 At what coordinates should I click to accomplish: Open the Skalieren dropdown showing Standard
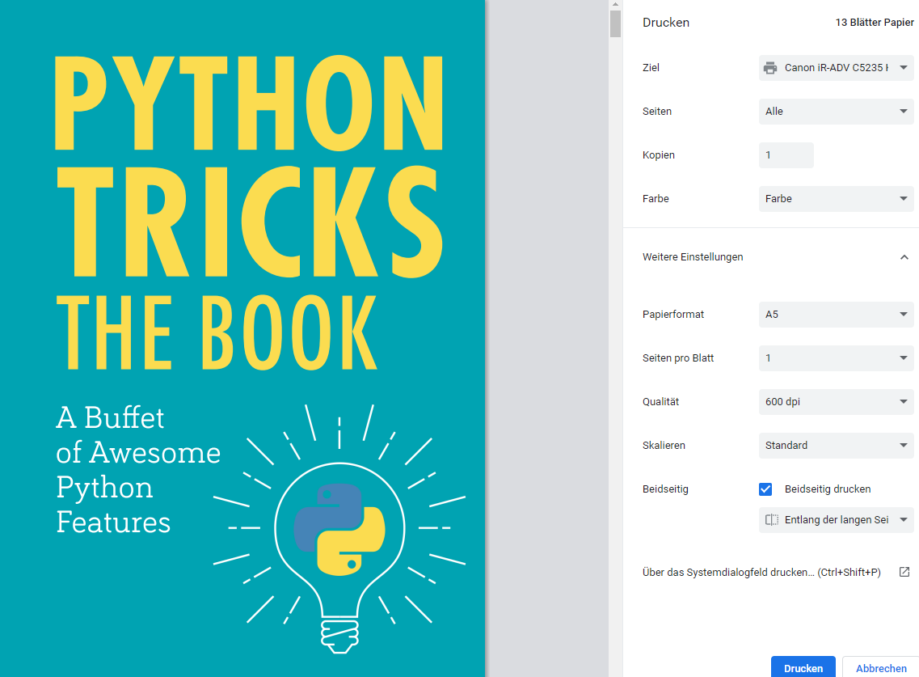[x=836, y=446]
